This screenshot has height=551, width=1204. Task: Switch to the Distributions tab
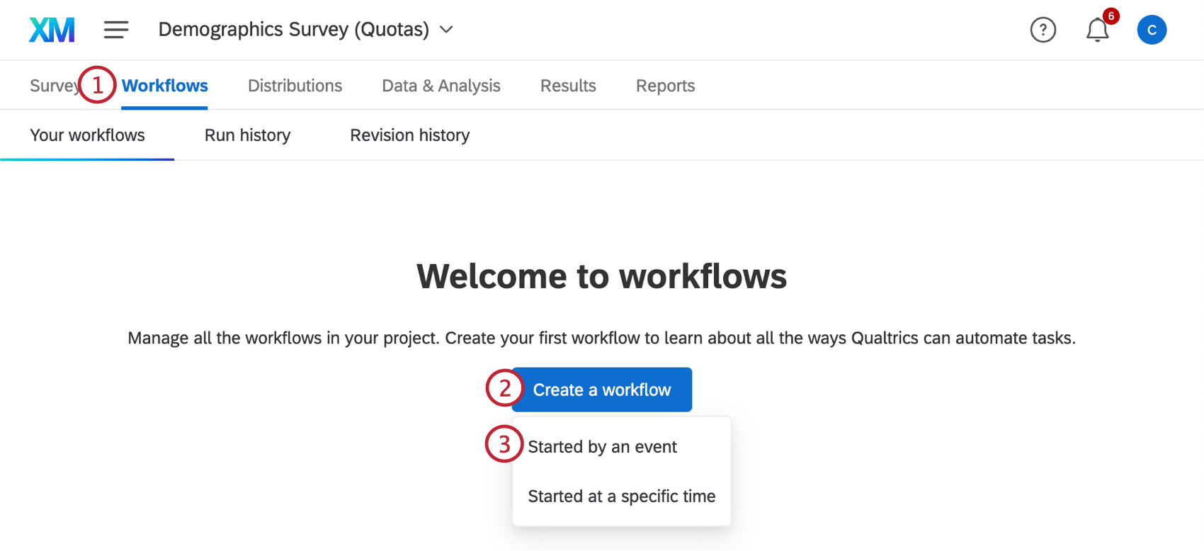pos(295,85)
